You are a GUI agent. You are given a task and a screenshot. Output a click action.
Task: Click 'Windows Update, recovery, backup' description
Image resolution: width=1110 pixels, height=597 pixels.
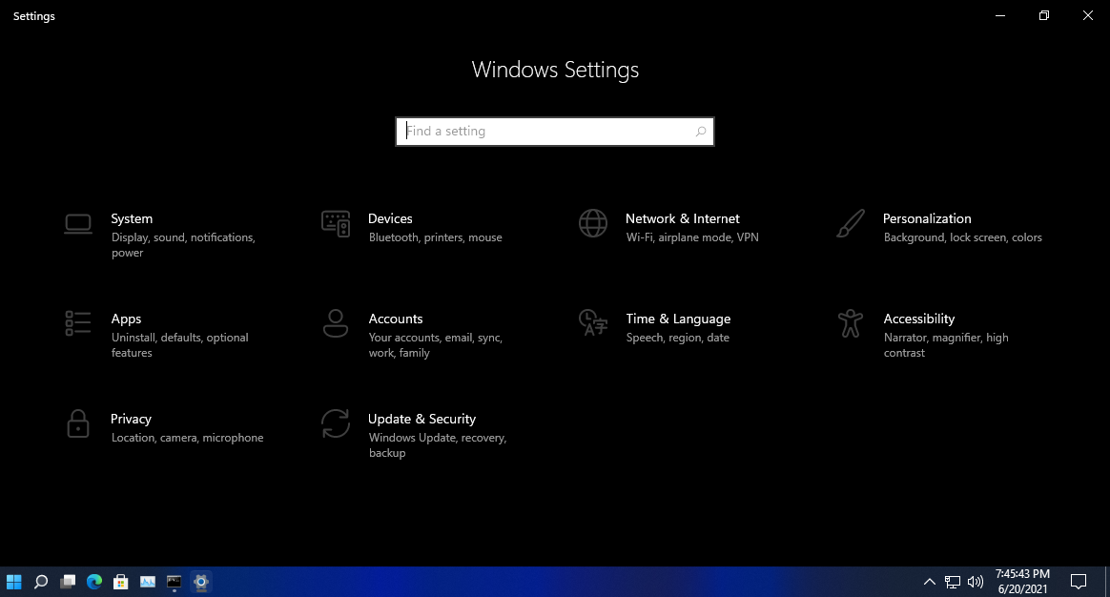coord(438,444)
